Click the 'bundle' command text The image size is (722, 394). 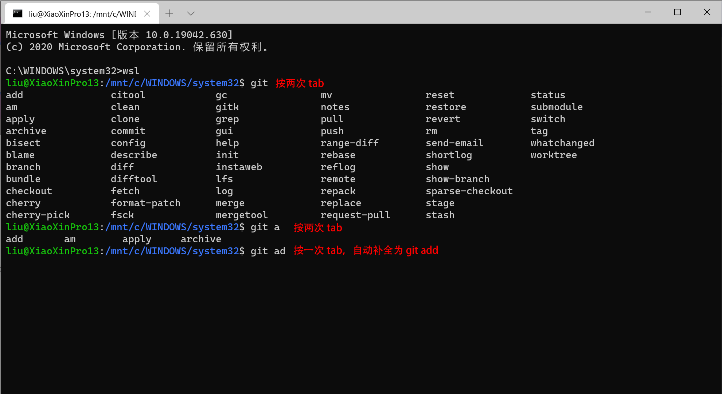[x=23, y=179]
